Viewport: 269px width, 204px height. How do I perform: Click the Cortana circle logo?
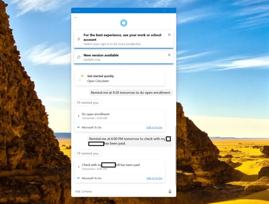point(124,23)
